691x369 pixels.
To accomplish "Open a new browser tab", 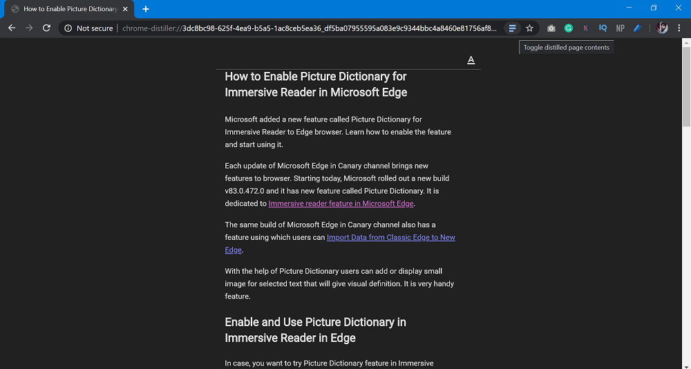I will [x=146, y=9].
